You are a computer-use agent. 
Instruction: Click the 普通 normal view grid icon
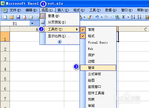[43, 16]
